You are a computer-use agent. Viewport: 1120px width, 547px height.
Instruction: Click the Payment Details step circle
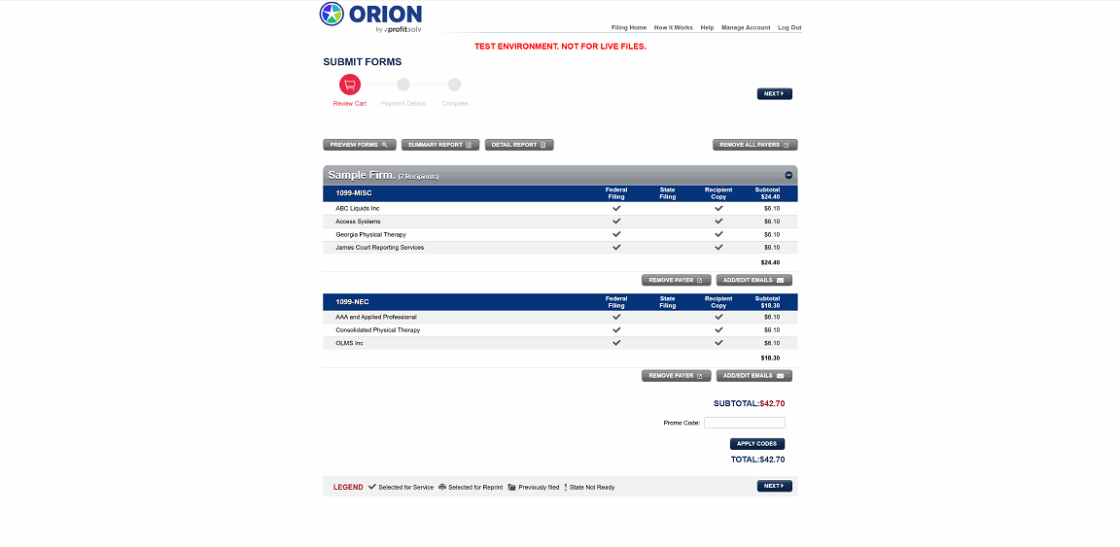point(403,85)
